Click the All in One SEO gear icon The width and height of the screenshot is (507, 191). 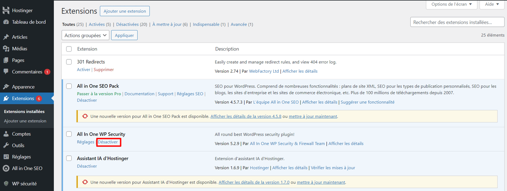[6, 168]
